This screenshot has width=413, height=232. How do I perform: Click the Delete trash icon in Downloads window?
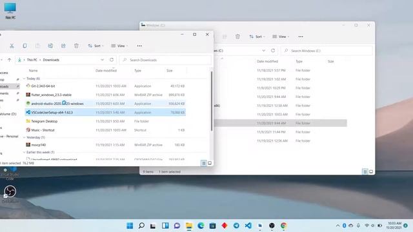coord(76,46)
